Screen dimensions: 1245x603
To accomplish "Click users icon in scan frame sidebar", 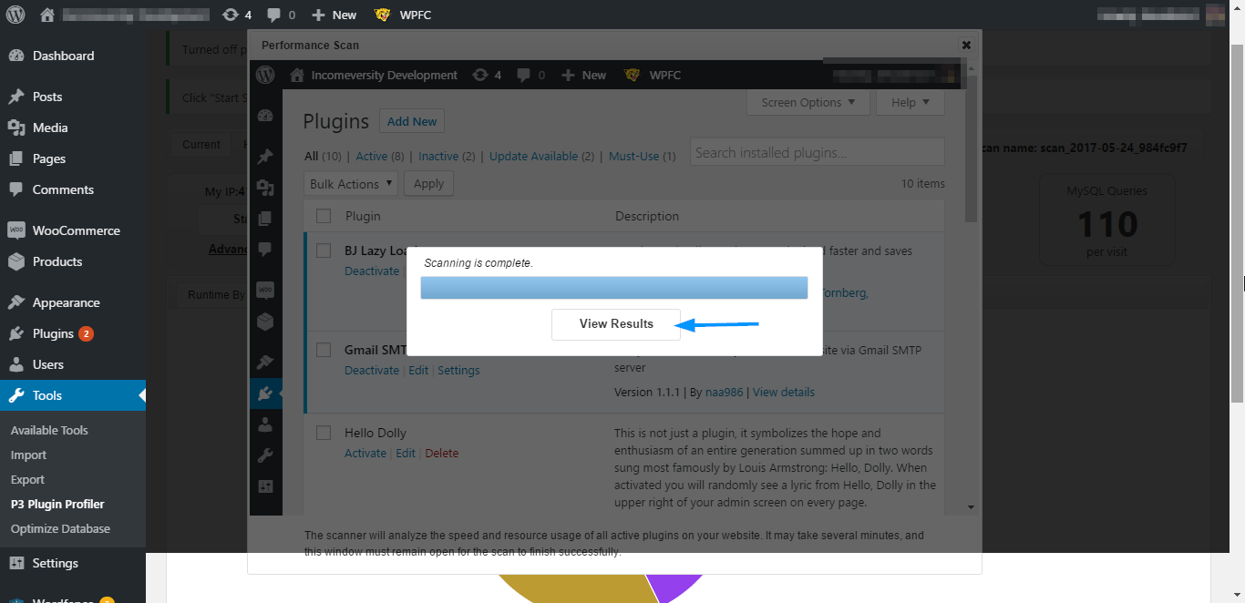I will pos(265,424).
